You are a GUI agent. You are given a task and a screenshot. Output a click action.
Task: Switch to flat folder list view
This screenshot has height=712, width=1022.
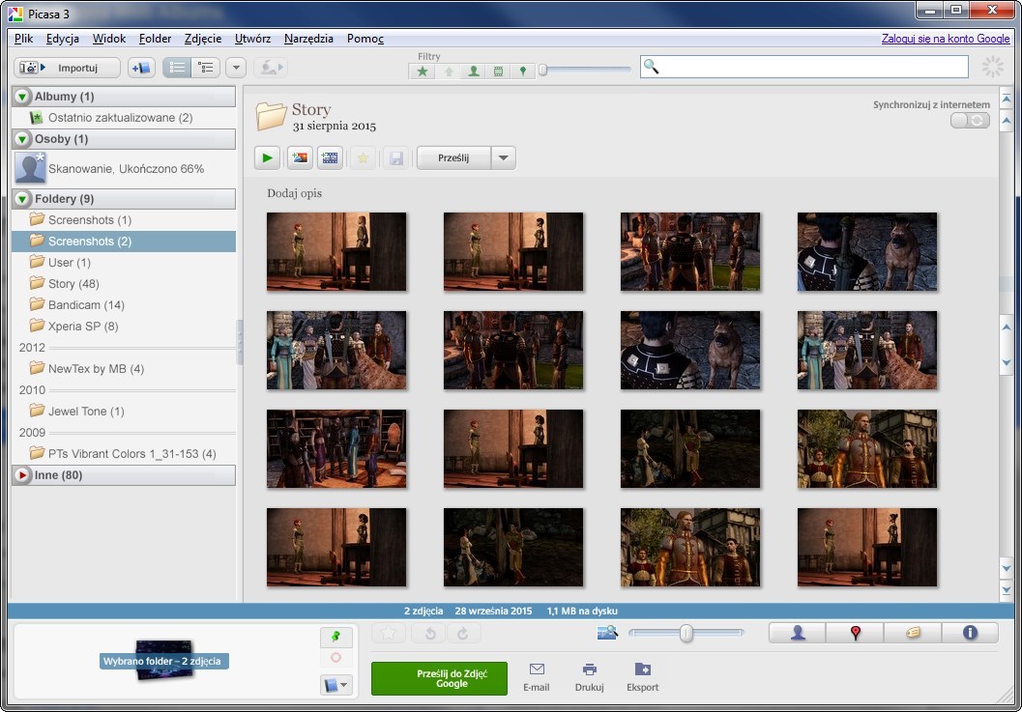point(177,68)
